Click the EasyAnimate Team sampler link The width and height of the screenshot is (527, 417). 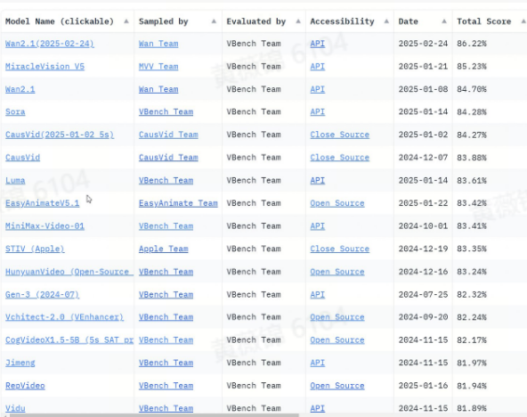[x=178, y=203]
